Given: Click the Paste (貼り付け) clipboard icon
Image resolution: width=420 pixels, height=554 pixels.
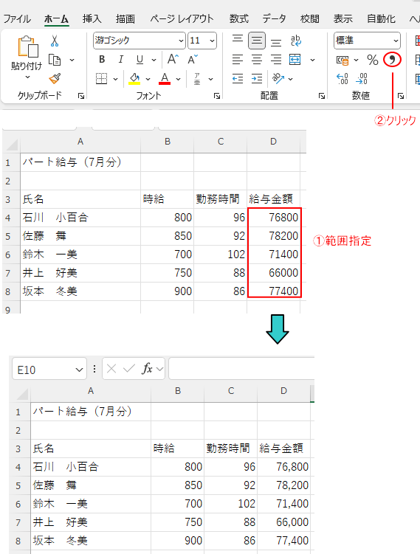Looking at the screenshot, I should [27, 47].
